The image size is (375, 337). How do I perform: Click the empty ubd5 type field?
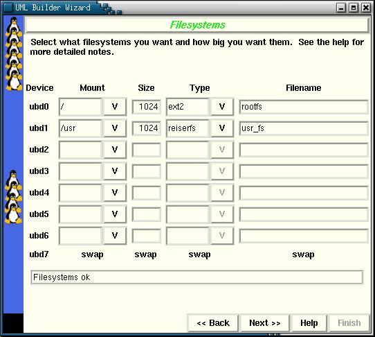point(188,214)
